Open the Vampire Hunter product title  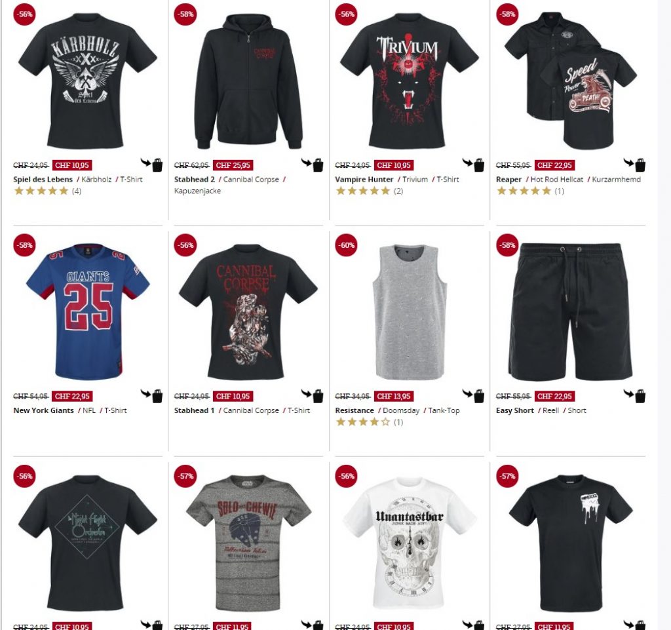point(364,180)
